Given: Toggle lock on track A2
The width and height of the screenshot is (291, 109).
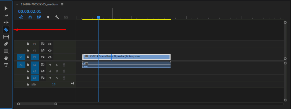Looking at the screenshot, I should pos(28,71).
